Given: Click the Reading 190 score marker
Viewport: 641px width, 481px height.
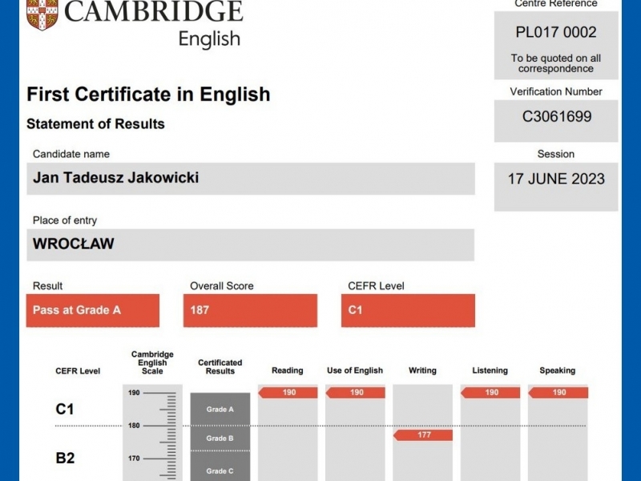Looking at the screenshot, I should 288,393.
